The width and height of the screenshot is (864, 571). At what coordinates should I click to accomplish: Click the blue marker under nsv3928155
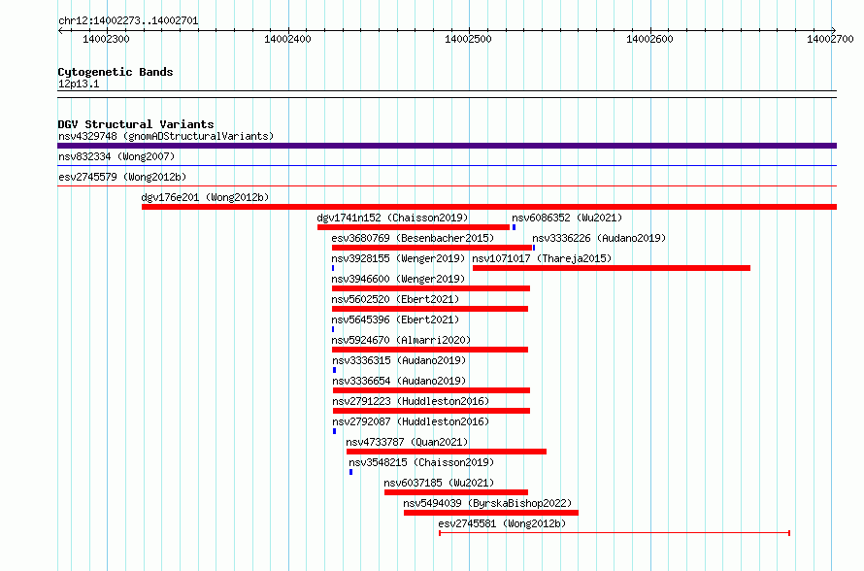pos(333,268)
